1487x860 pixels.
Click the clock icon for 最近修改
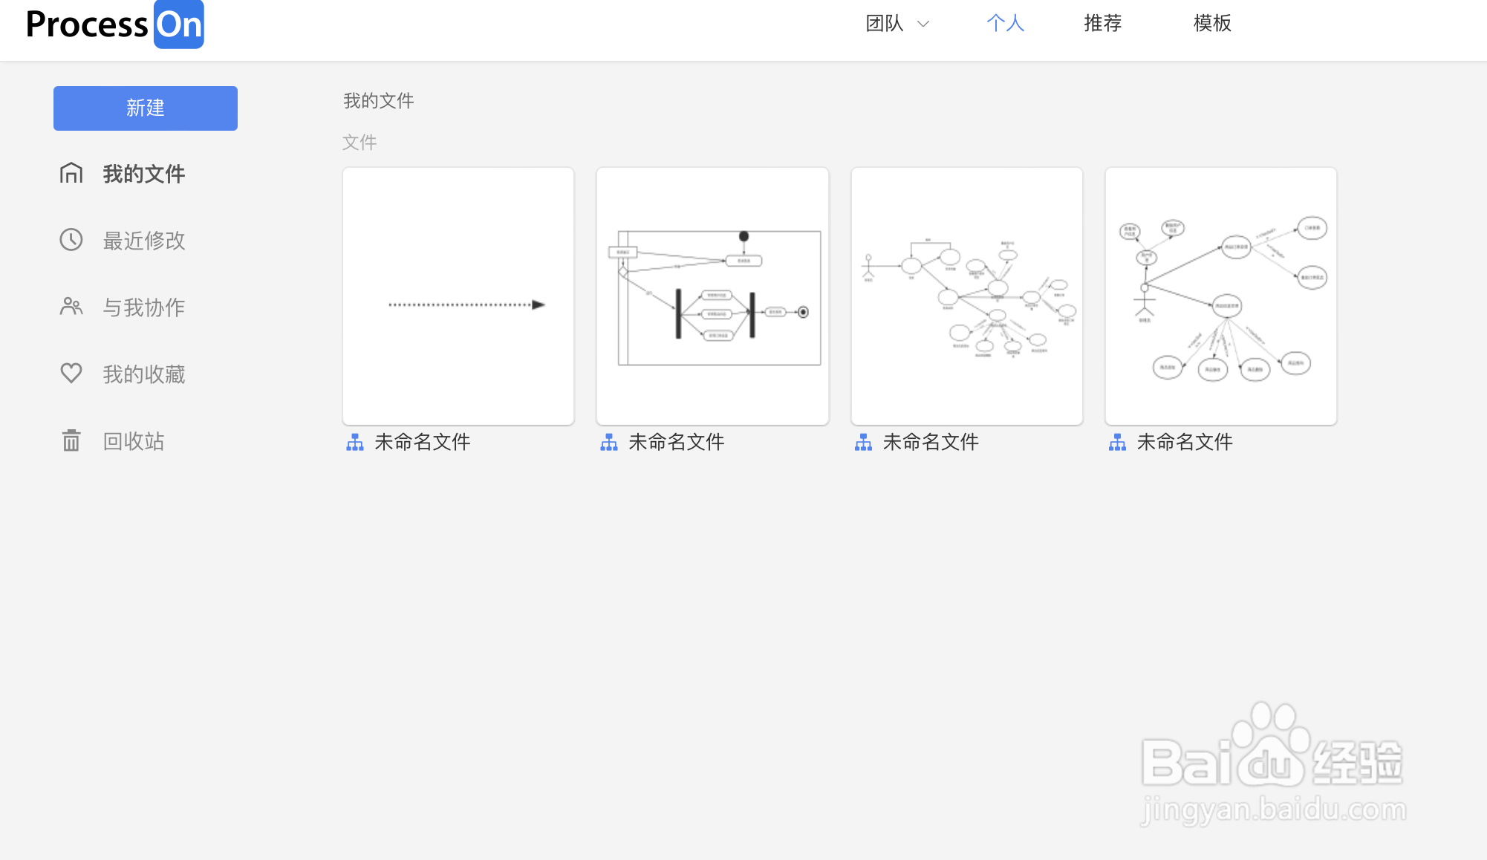pyautogui.click(x=71, y=240)
